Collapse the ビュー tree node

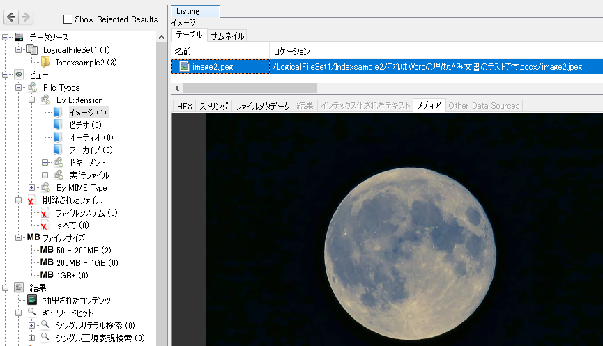point(5,74)
